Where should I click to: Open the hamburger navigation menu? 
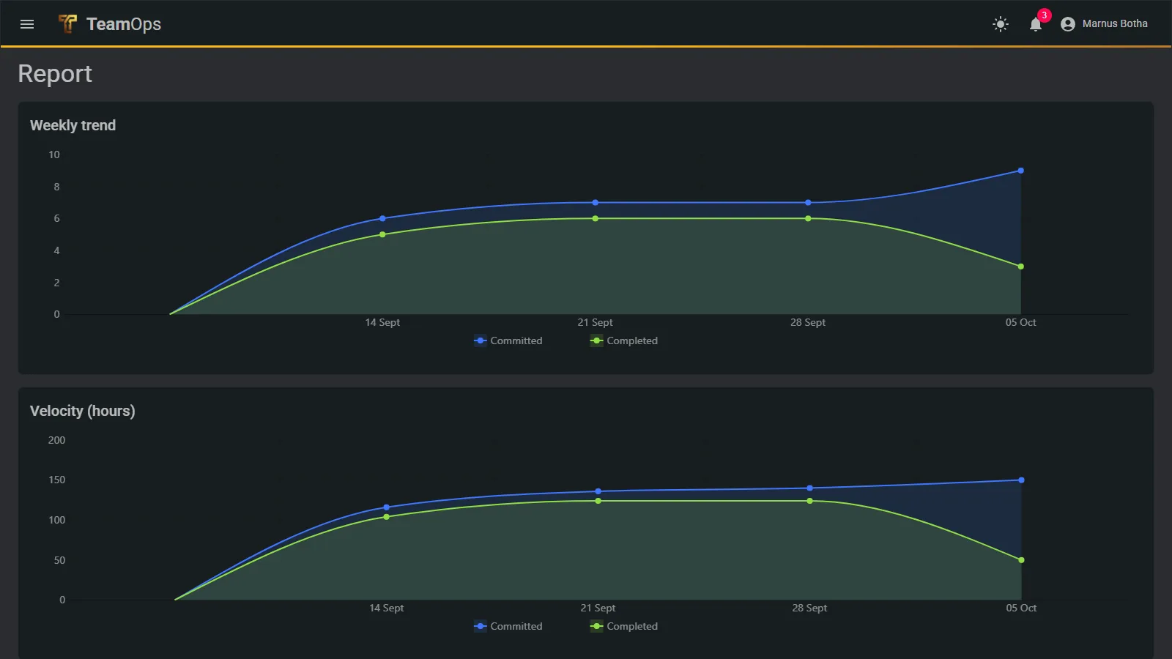click(27, 24)
